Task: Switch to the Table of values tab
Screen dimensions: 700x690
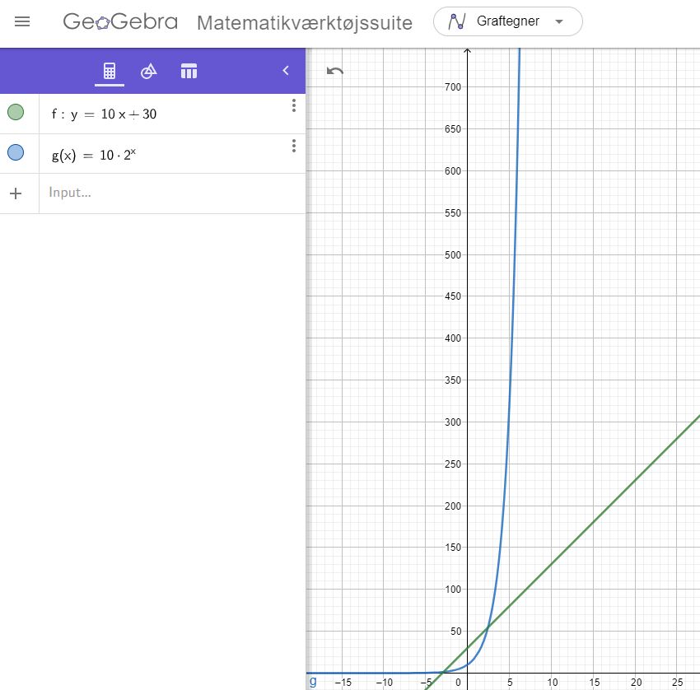Action: [x=189, y=71]
